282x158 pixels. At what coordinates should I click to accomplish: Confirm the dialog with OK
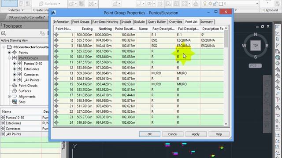pyautogui.click(x=150, y=134)
